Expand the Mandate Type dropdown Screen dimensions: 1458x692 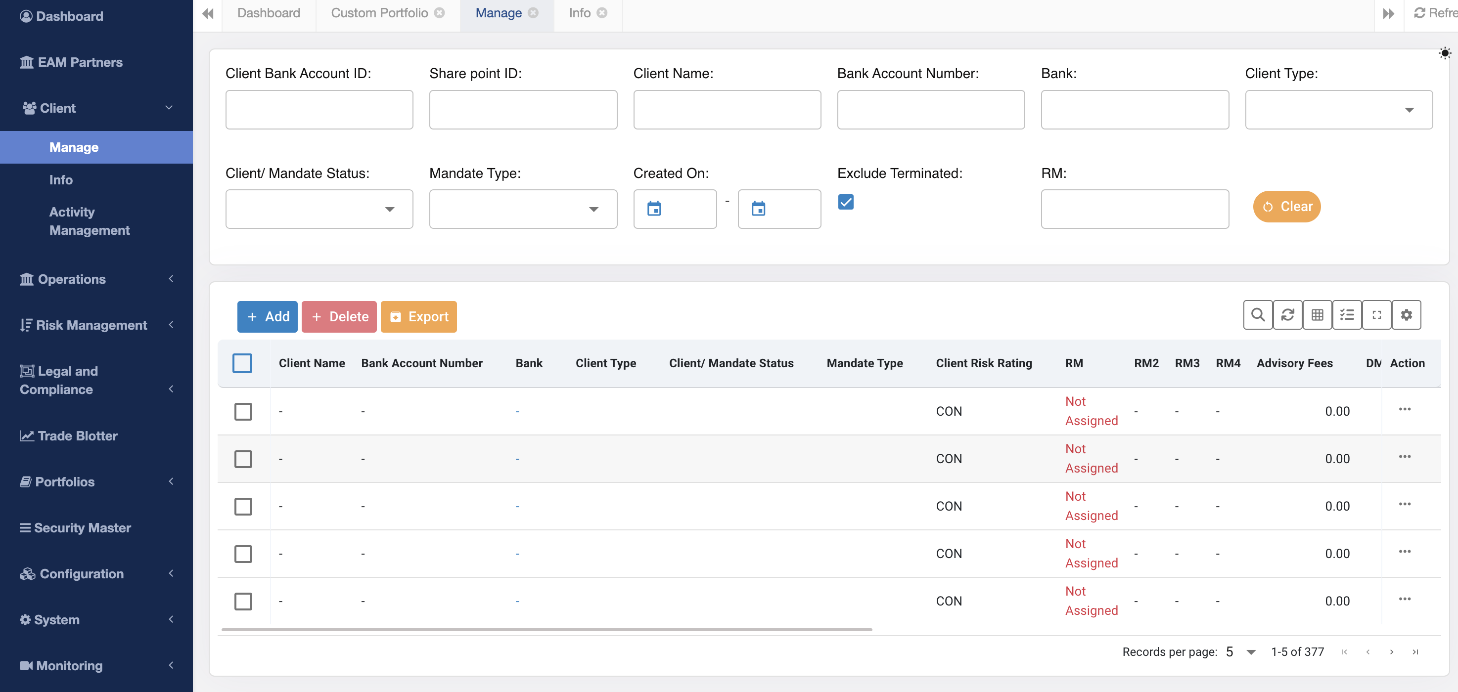(522, 210)
